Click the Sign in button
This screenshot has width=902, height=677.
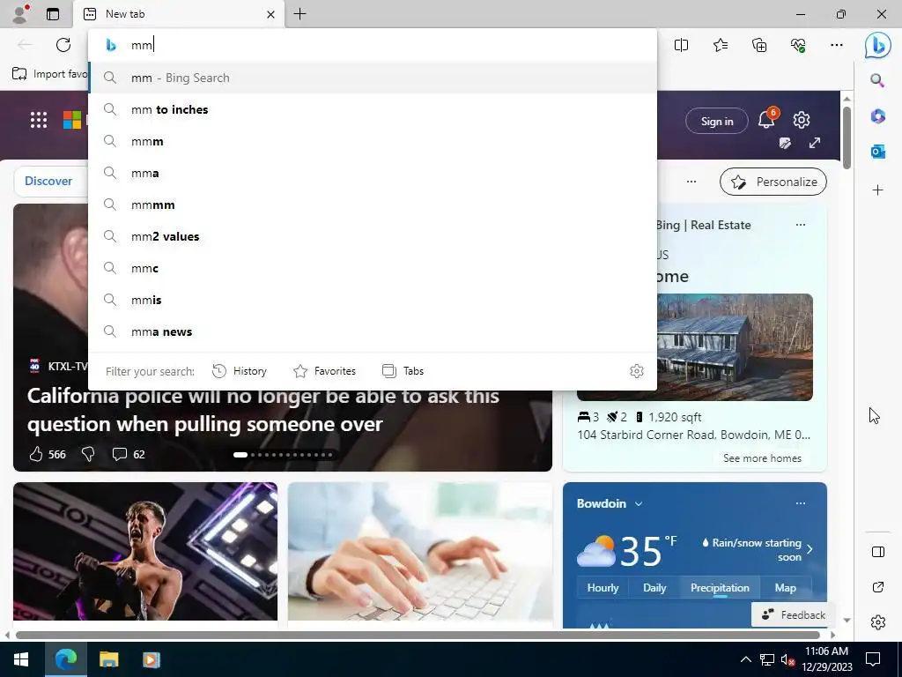click(x=717, y=121)
